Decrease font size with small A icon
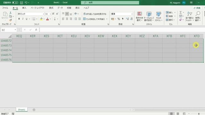205x115 pixels. tap(57, 14)
